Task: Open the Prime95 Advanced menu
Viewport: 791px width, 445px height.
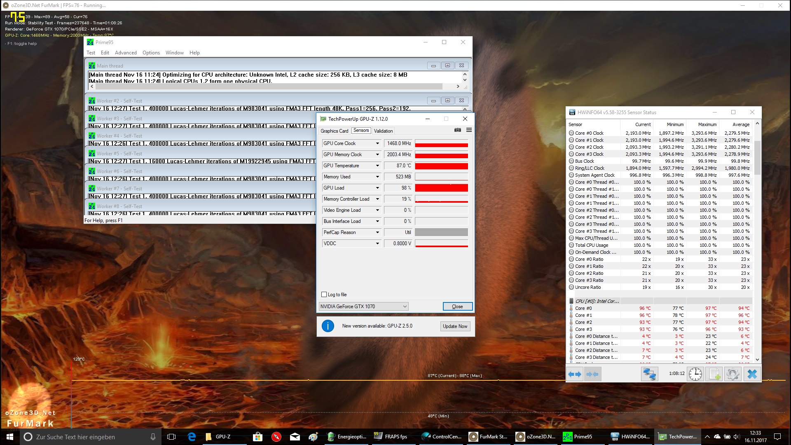Action: click(126, 53)
